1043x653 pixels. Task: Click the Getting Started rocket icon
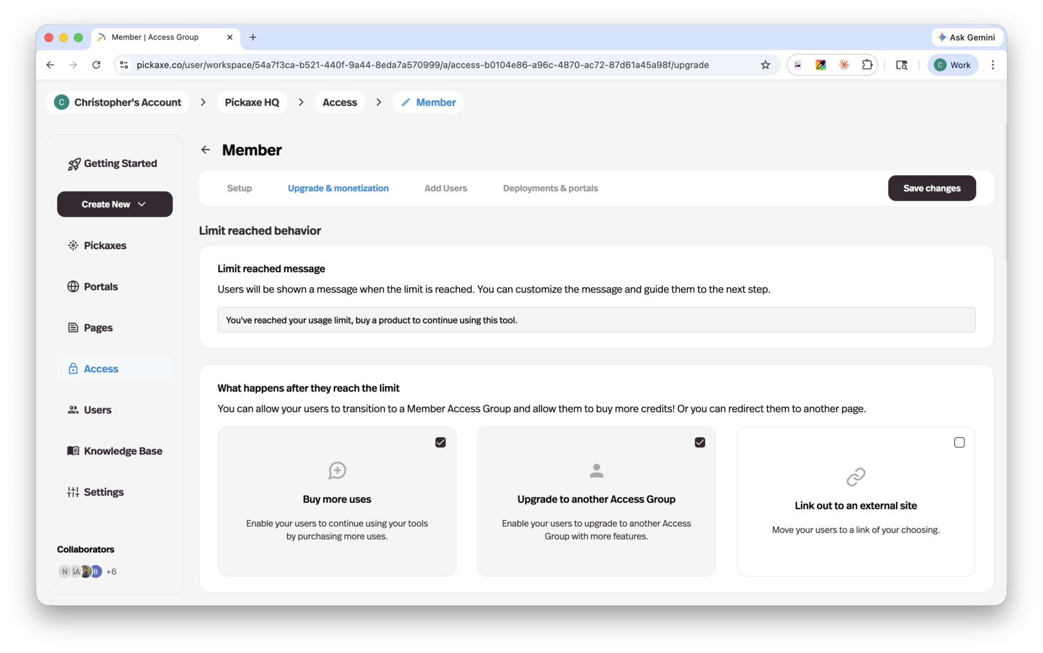74,164
